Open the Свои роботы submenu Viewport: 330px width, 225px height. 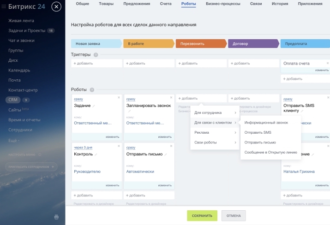(x=215, y=142)
